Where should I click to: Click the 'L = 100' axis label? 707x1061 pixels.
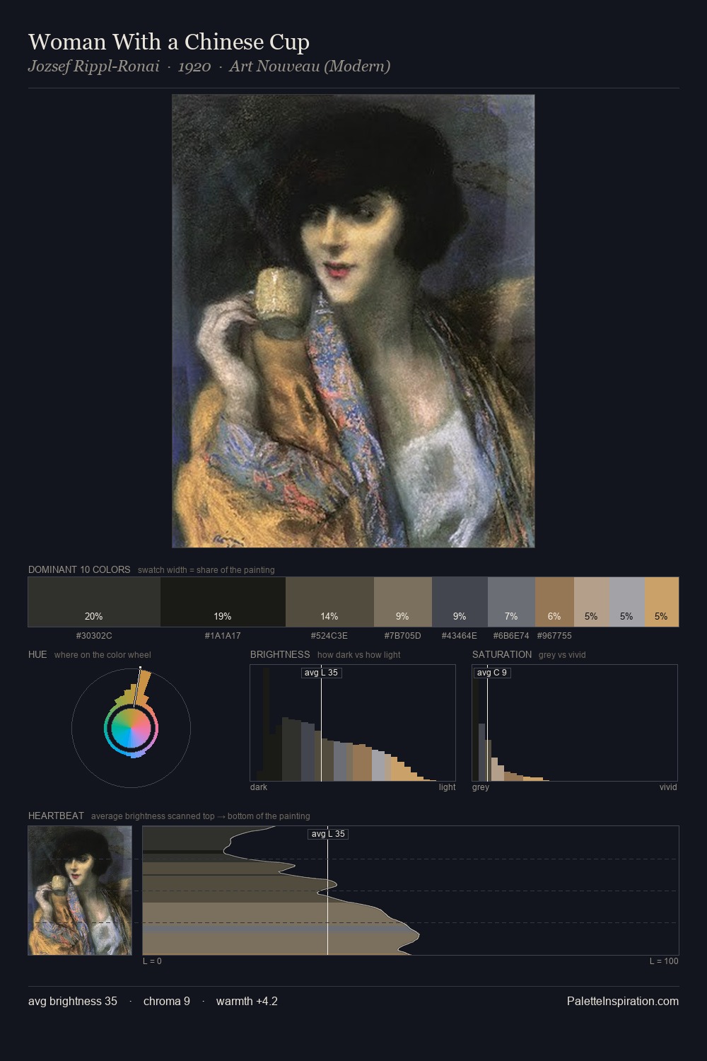(664, 961)
